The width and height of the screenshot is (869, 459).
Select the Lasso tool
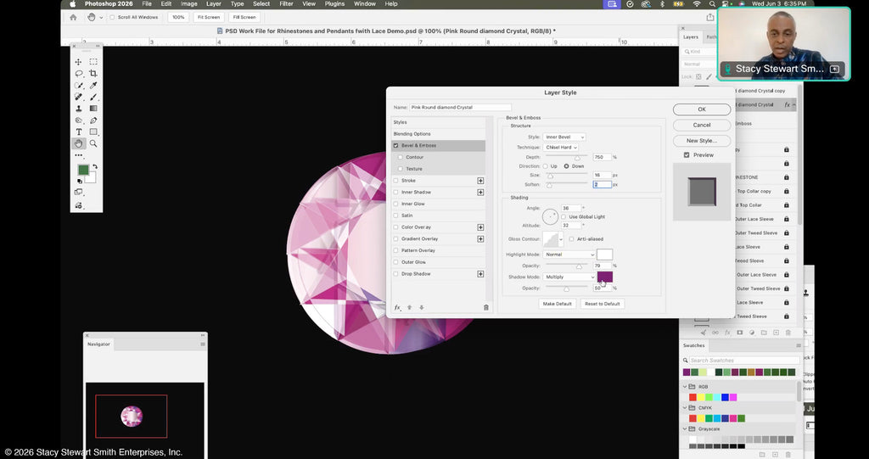(x=78, y=73)
